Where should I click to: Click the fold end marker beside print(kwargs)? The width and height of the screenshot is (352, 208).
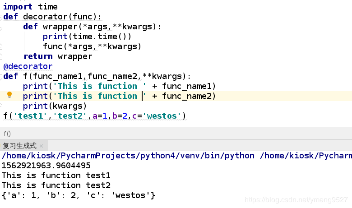(x=1, y=106)
